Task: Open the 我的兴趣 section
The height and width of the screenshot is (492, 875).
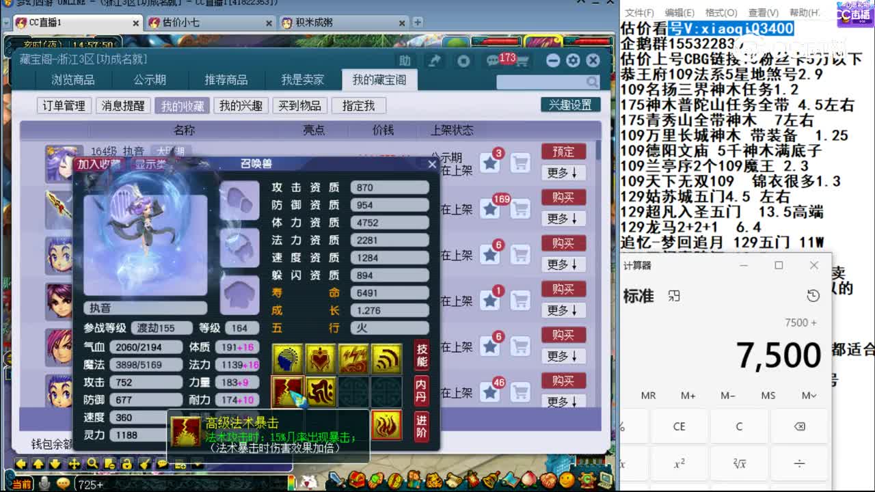Action: 241,106
